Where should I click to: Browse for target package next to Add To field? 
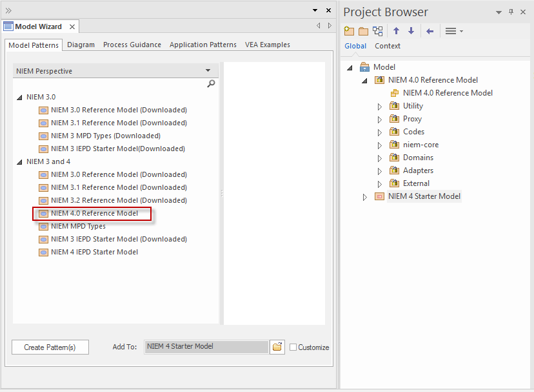[x=277, y=347]
